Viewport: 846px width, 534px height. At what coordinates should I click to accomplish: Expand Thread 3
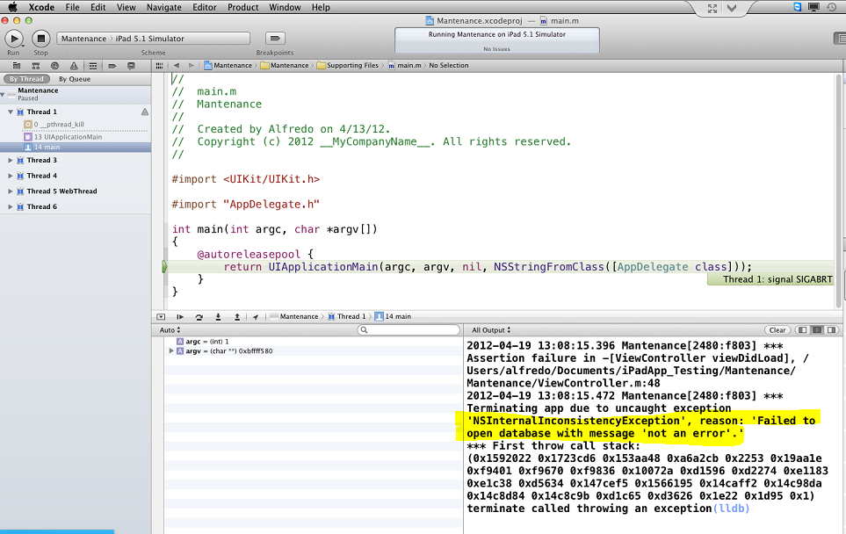(11, 160)
